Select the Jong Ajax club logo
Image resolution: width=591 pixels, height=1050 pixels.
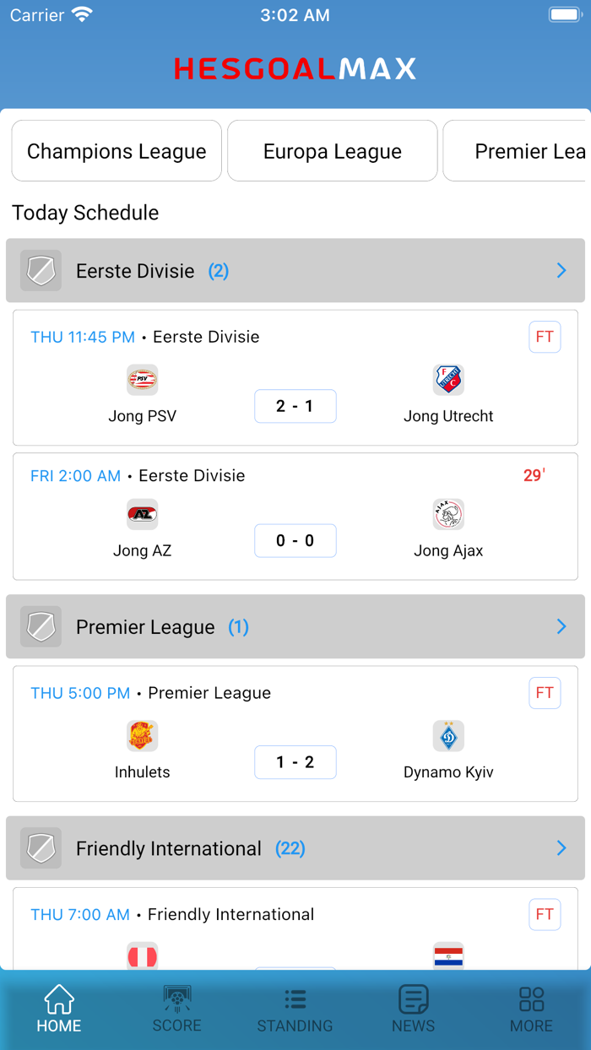pos(448,515)
